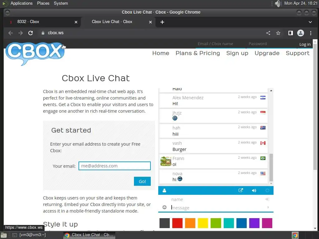
Task: Click the Cbox logo
Action: pos(35,54)
